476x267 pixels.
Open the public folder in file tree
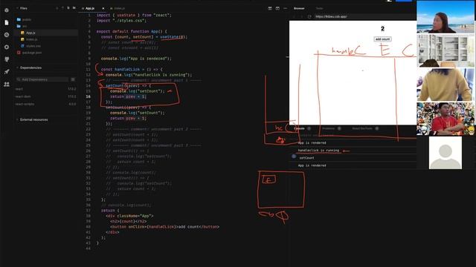tap(24, 20)
